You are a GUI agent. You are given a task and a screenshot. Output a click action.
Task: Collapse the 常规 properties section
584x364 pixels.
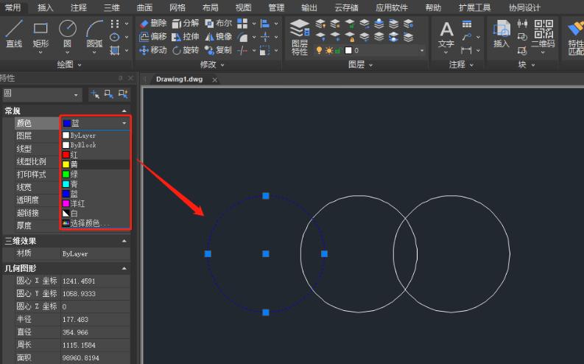point(124,111)
